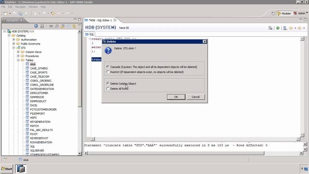
Task: Click the AAA table icon in tree
Action: click(28, 64)
